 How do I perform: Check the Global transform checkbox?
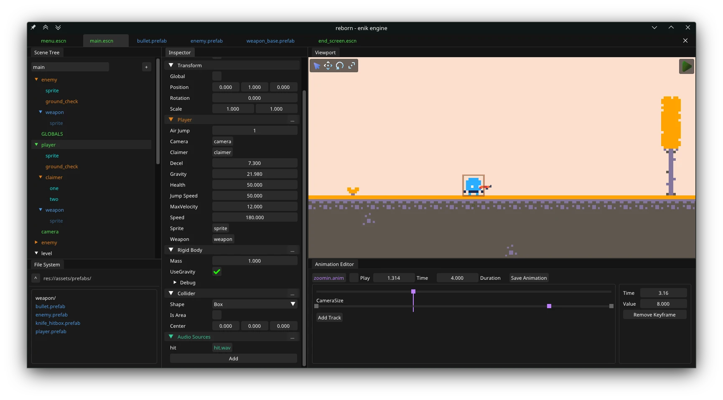216,76
